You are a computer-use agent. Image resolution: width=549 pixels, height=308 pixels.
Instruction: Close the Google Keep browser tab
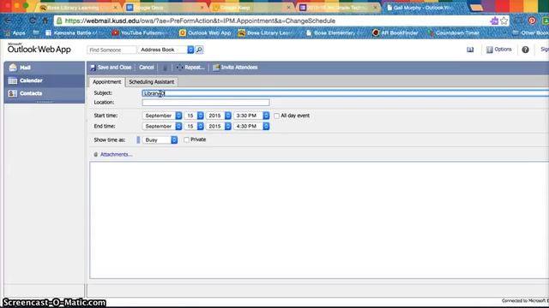[x=288, y=8]
